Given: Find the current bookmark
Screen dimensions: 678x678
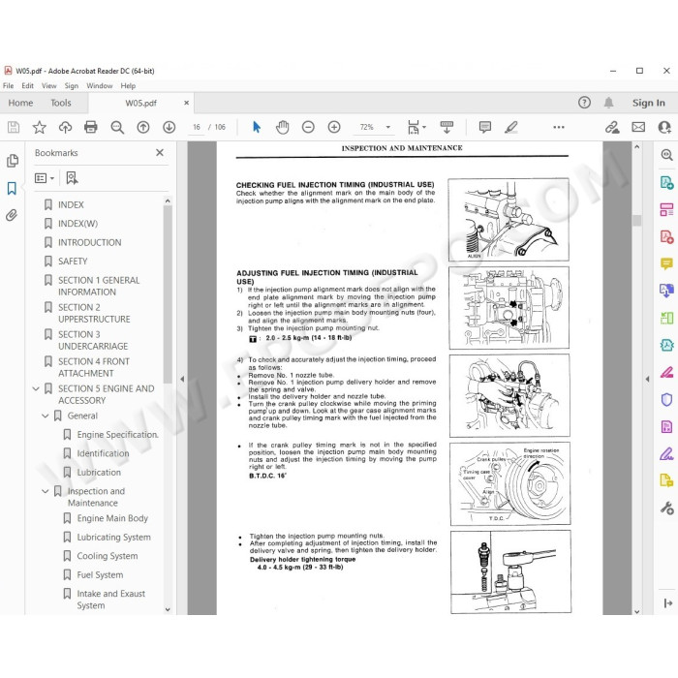Looking at the screenshot, I should click(x=72, y=178).
